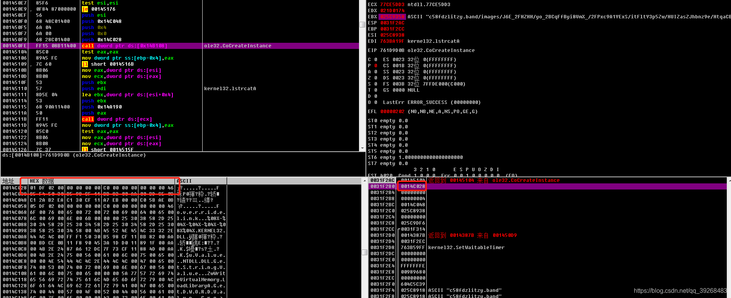Select ESI register value 025C8938
The image size is (731, 298).
tap(392, 35)
